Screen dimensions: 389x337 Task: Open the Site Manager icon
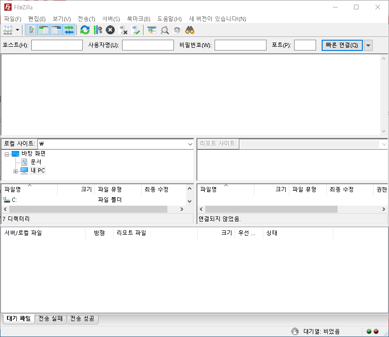8,30
